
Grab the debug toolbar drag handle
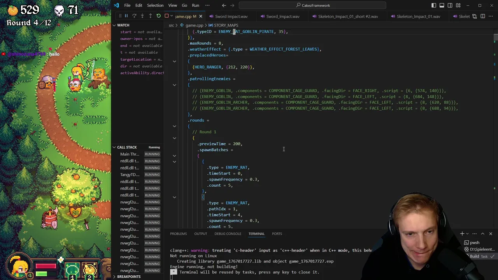(120, 16)
